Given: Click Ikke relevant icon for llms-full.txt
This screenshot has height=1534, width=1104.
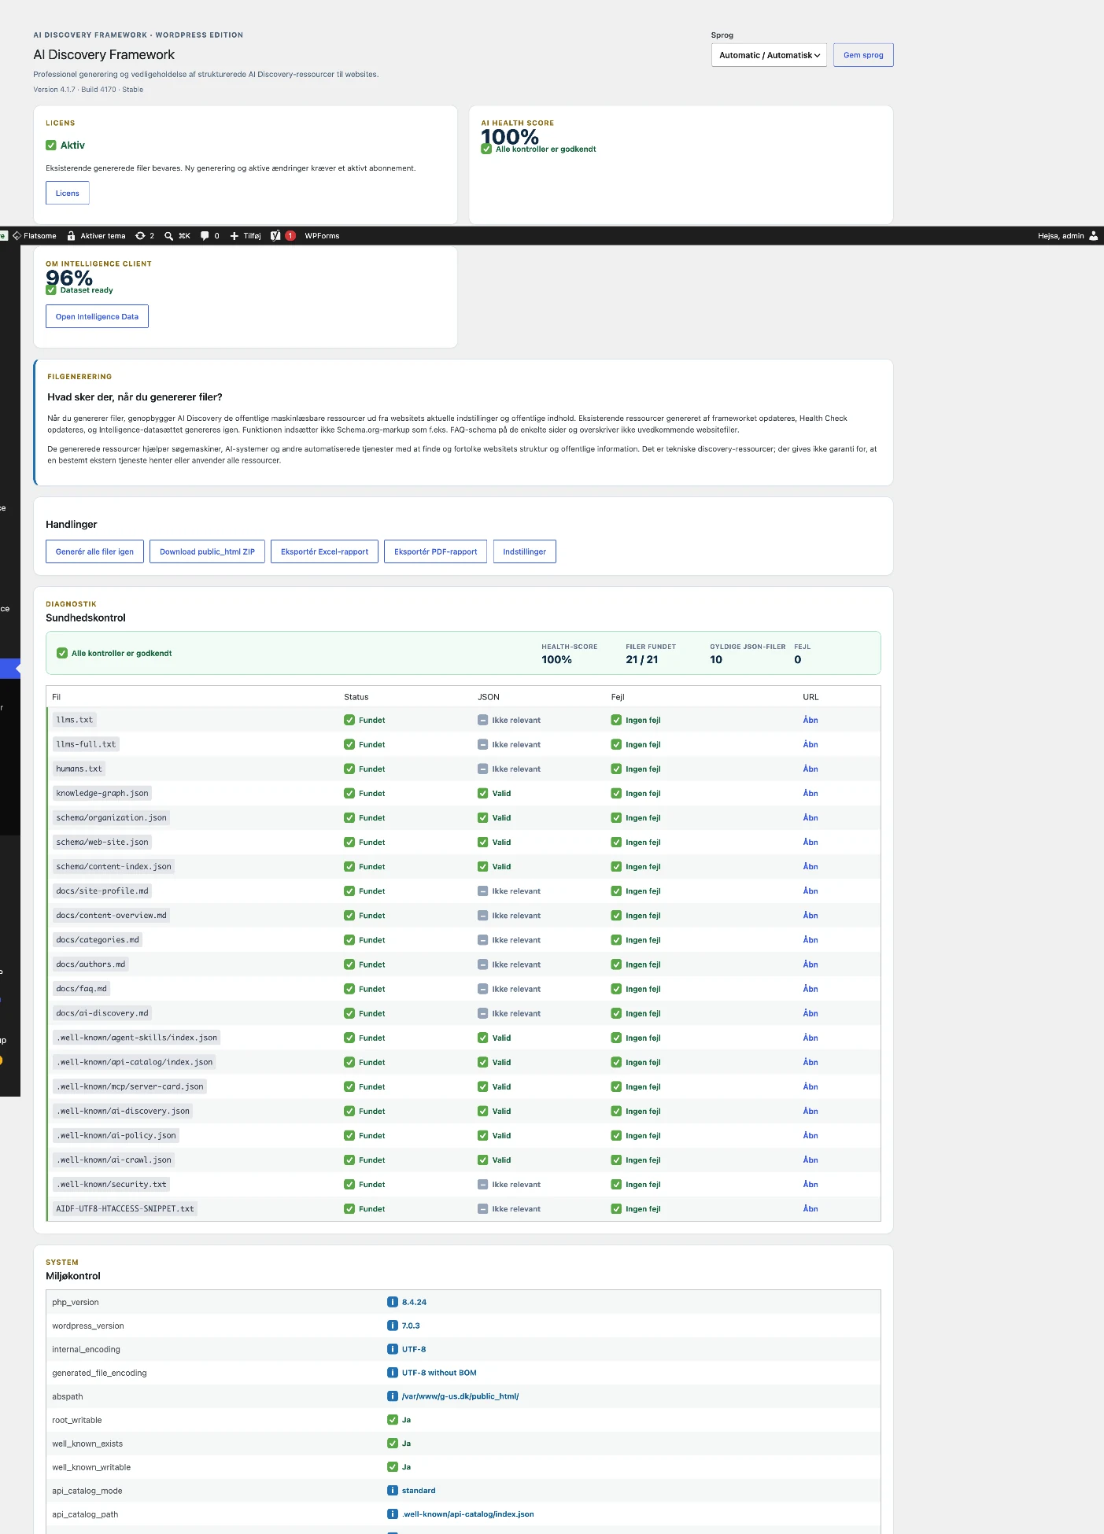Looking at the screenshot, I should tap(483, 744).
